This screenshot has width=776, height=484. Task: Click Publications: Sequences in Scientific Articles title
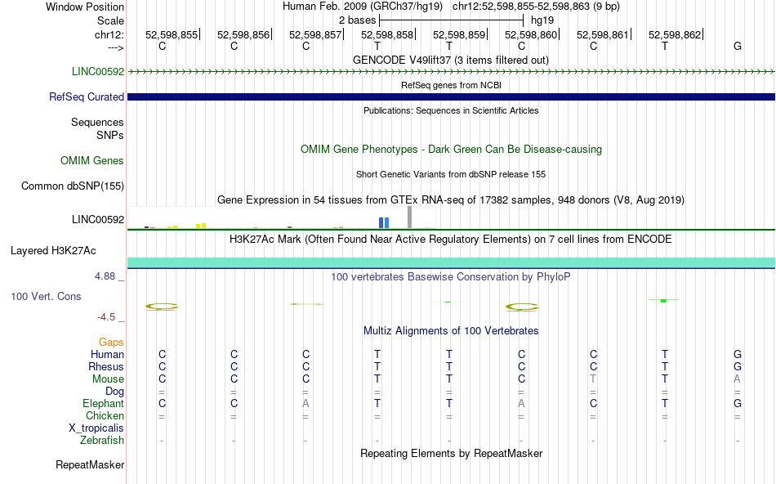pyautogui.click(x=451, y=110)
